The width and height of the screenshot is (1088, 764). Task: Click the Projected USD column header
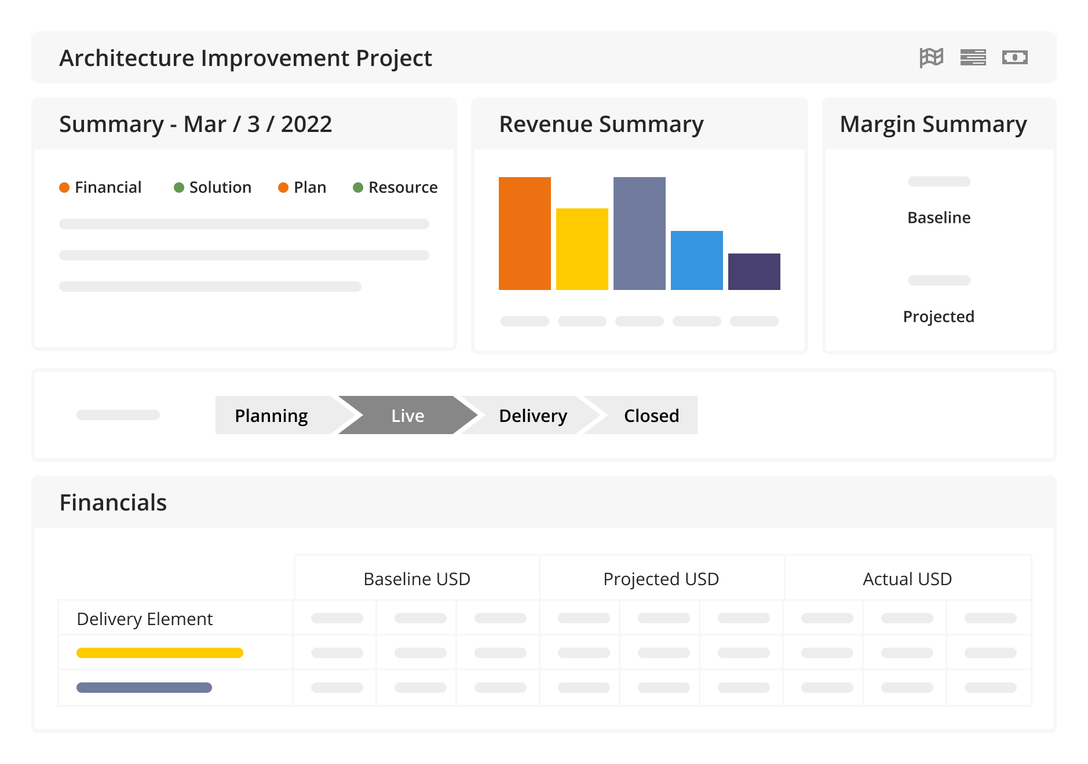pyautogui.click(x=660, y=579)
